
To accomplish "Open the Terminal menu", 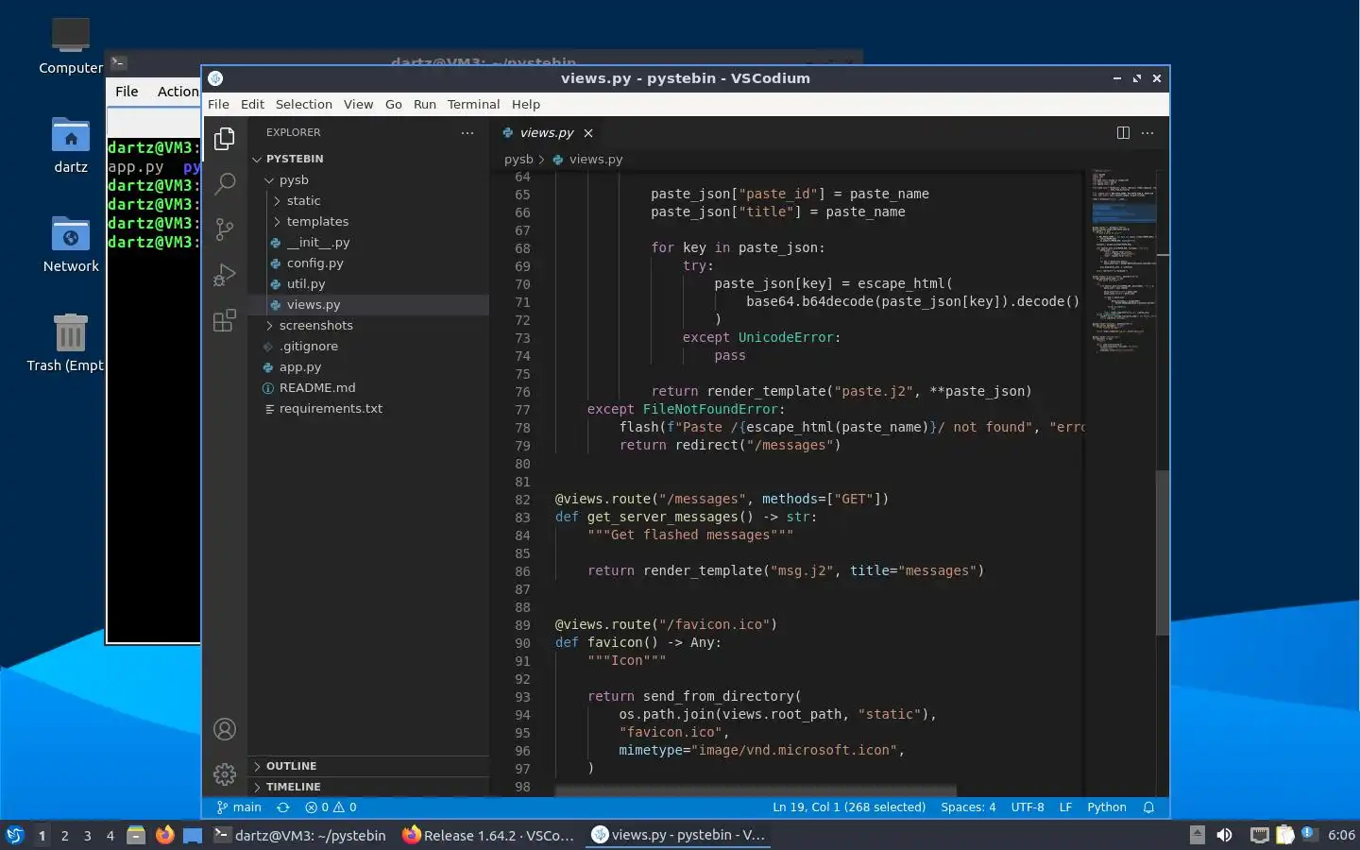I will [x=473, y=105].
